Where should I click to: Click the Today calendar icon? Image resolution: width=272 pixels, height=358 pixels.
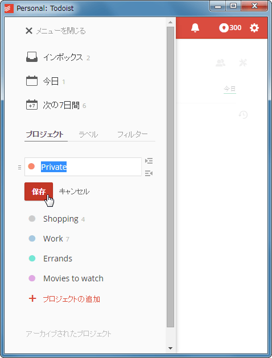32,81
